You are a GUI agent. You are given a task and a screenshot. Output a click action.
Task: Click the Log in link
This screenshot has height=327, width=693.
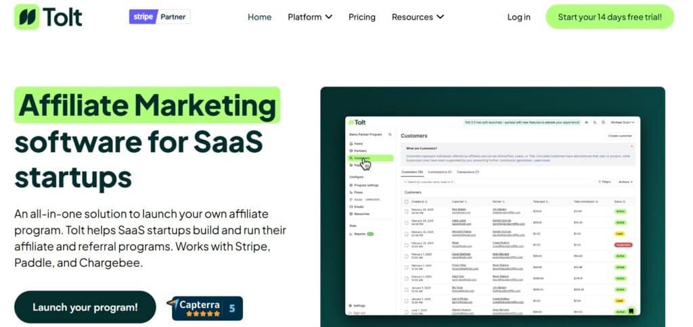click(519, 17)
